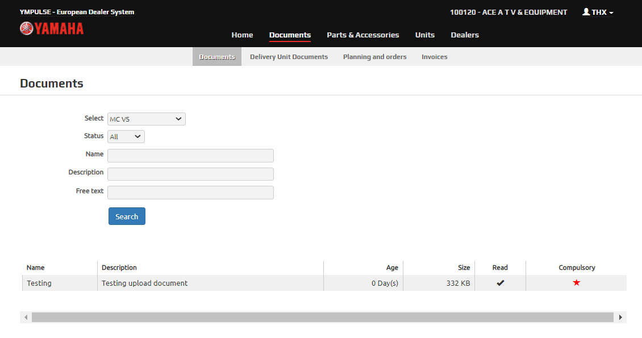Focus the Free text input field
Image resolution: width=642 pixels, height=338 pixels.
(x=190, y=193)
